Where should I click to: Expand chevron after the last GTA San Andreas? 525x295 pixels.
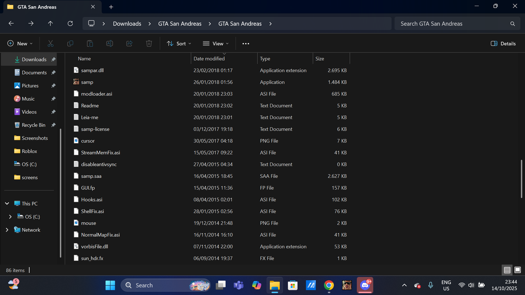tap(270, 24)
